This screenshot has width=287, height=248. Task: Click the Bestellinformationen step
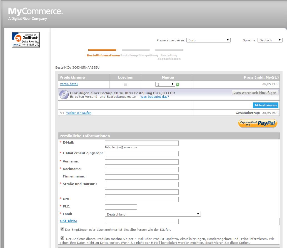coord(103,55)
